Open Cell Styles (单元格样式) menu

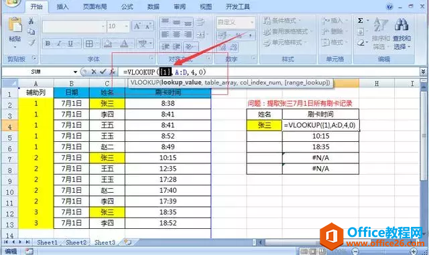click(285, 42)
